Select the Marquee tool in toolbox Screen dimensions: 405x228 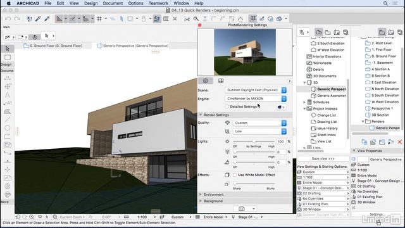8,57
